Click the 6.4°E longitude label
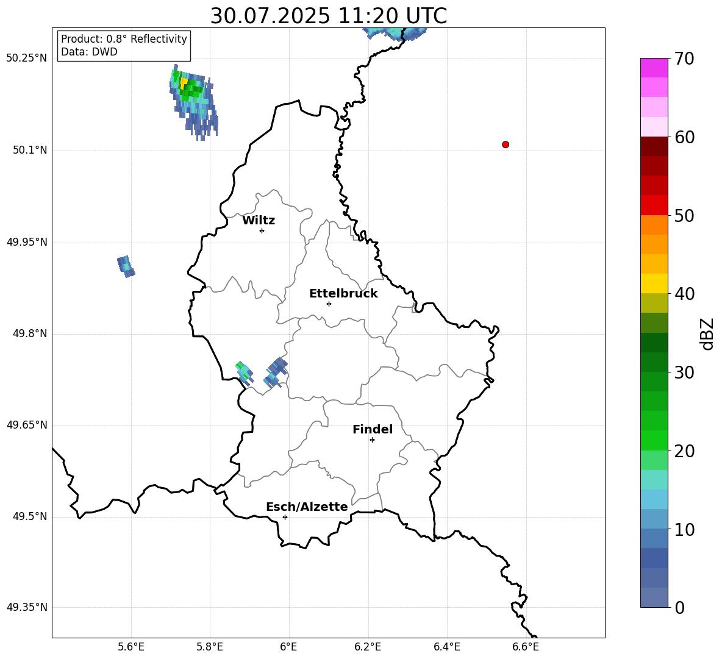The image size is (722, 659). (x=446, y=647)
